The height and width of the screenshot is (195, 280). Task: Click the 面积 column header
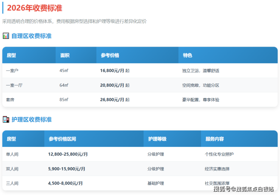65,55
